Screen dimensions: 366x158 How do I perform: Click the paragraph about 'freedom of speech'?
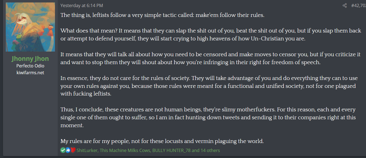point(210,58)
